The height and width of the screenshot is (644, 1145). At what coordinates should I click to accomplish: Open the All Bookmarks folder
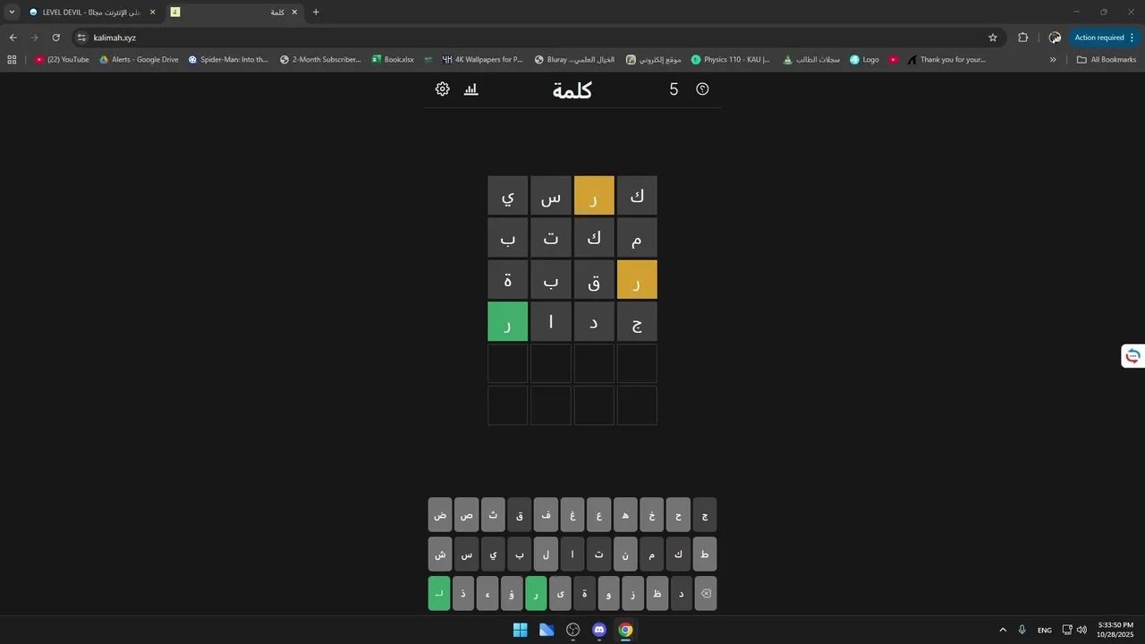point(1107,60)
